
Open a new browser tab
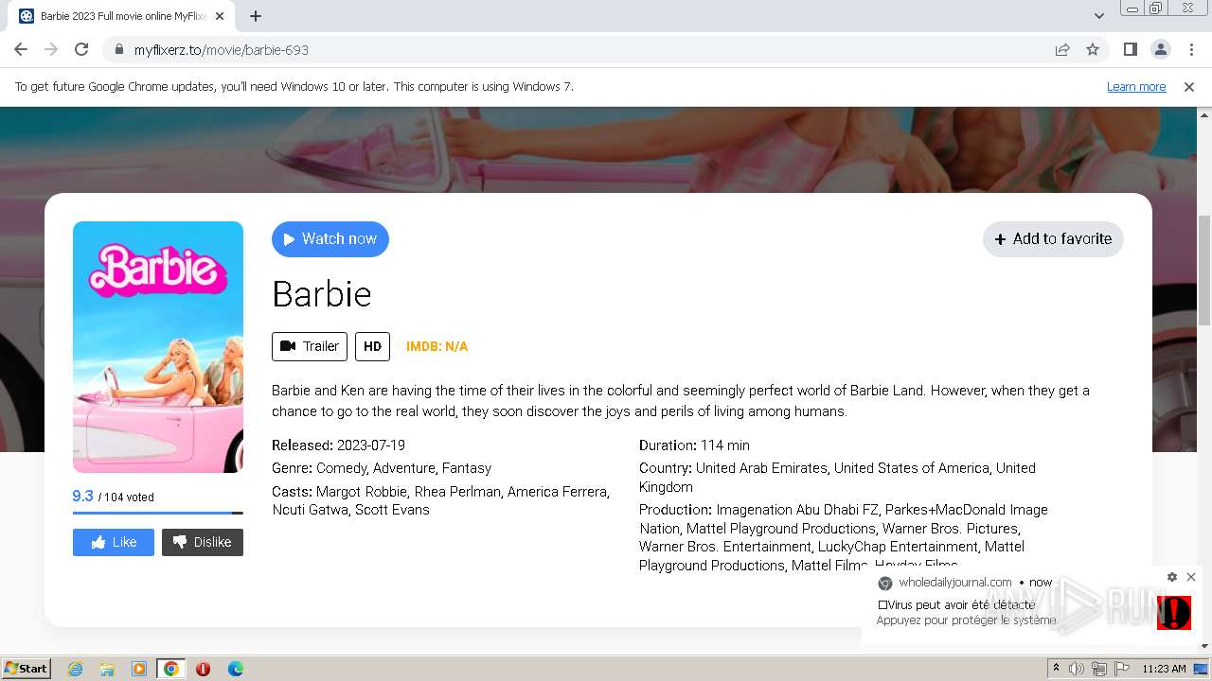tap(256, 16)
